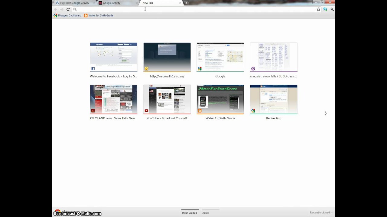Click the craigslist peace-sign favicon
Screen dimensions: 387x217
coord(253,69)
